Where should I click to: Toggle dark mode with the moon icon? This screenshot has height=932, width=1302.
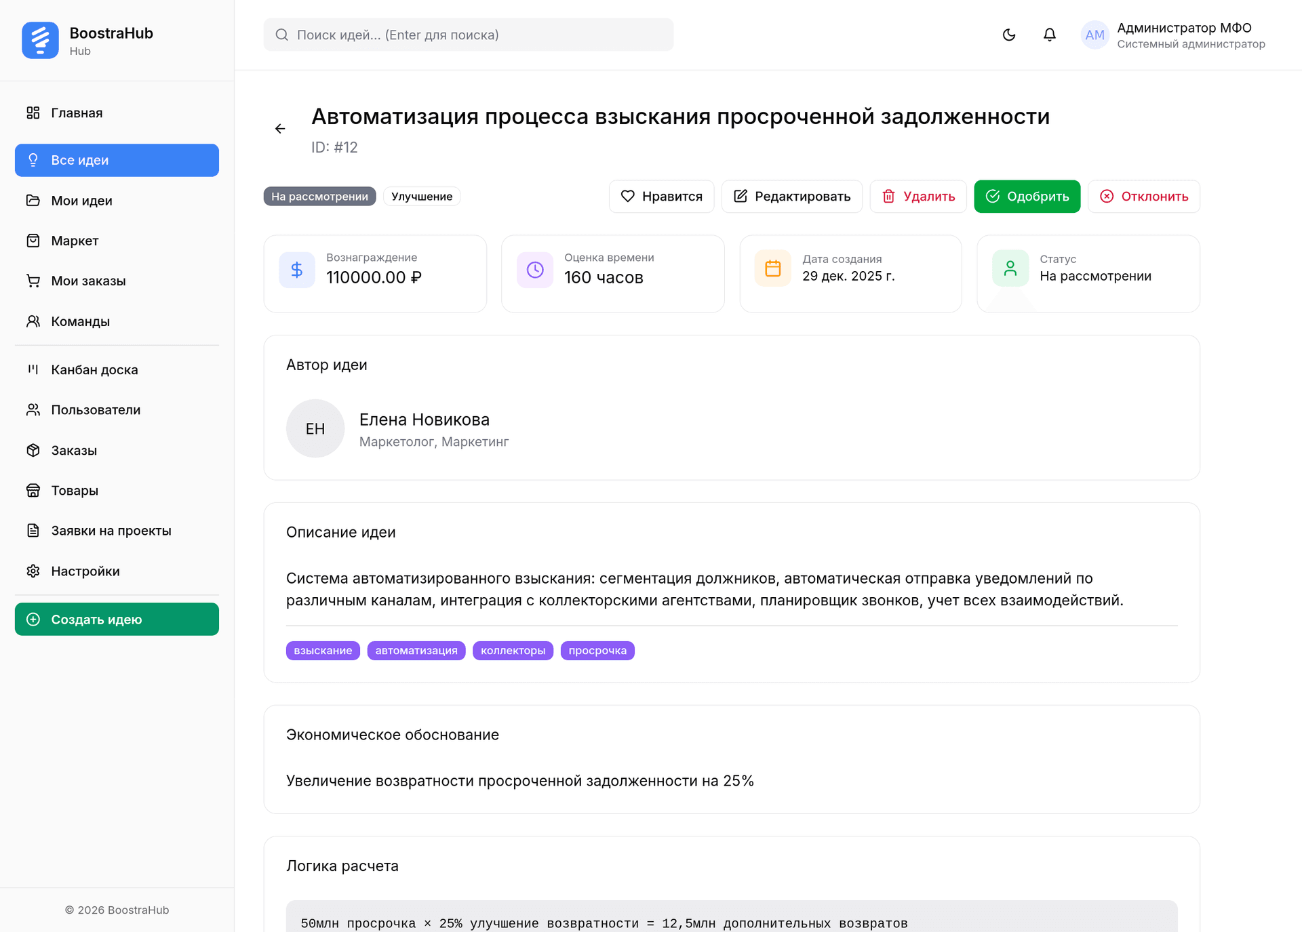[1008, 35]
